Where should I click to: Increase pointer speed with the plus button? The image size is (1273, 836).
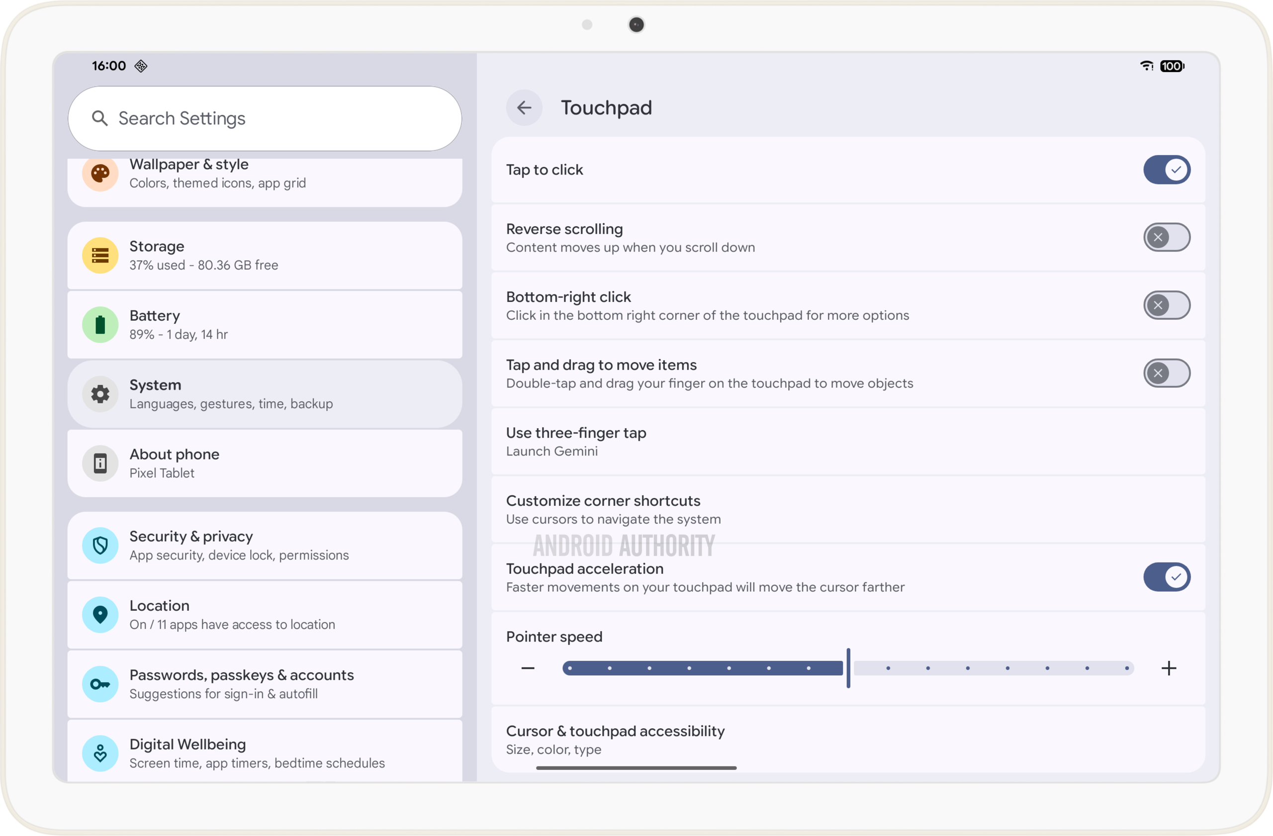(1169, 668)
